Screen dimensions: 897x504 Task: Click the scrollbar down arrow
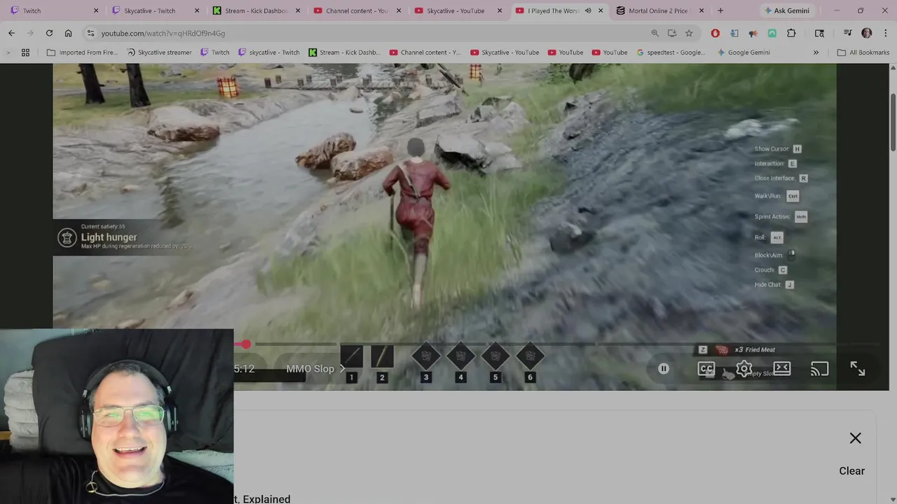pyautogui.click(x=893, y=499)
